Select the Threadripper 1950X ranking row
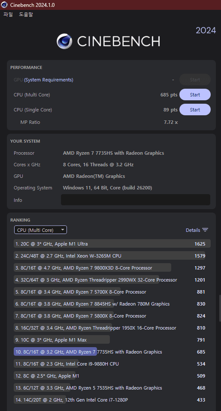Image resolution: width=221 pixels, height=411 pixels. pos(112,328)
